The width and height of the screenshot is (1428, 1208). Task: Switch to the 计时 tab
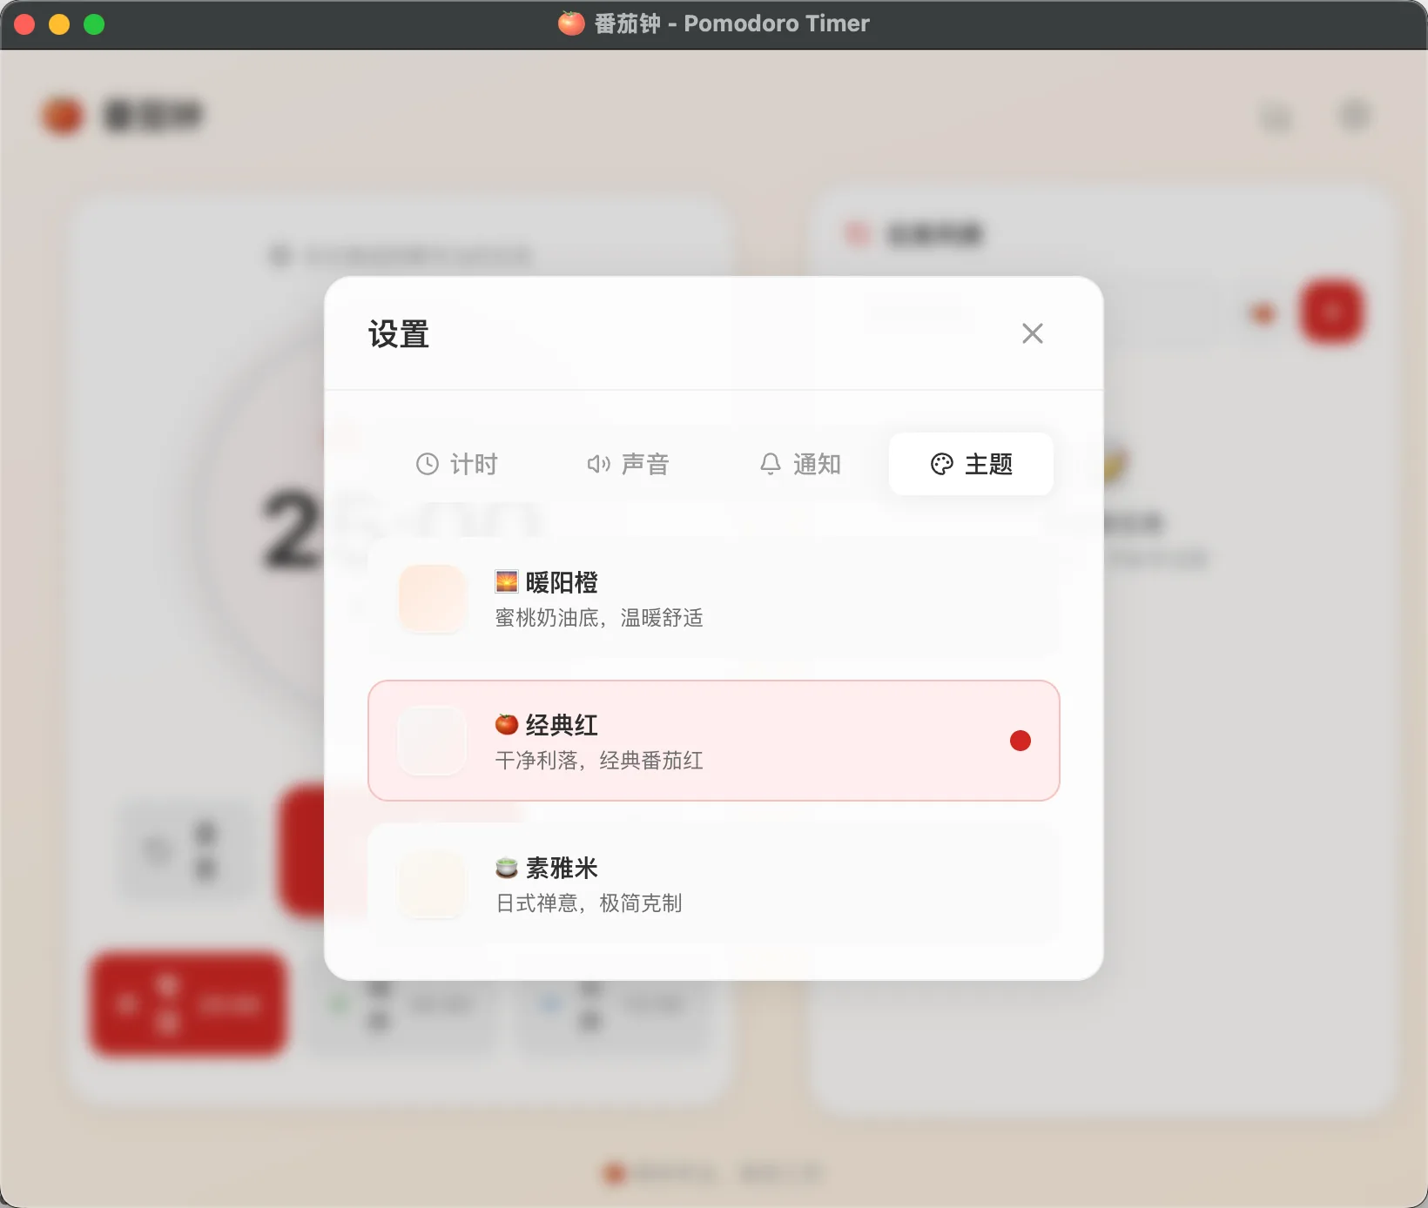tap(457, 464)
